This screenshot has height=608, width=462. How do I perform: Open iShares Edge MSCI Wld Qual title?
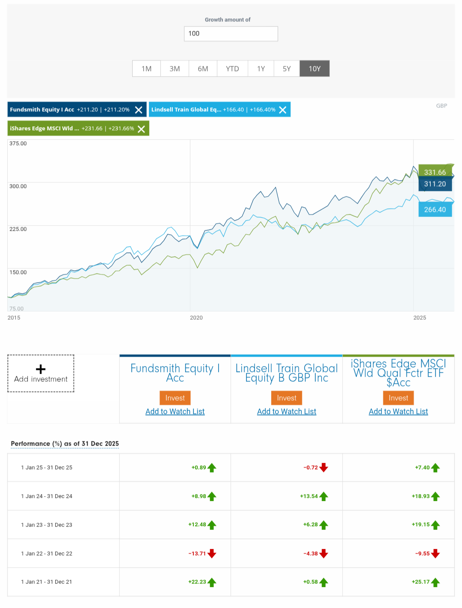click(x=398, y=373)
